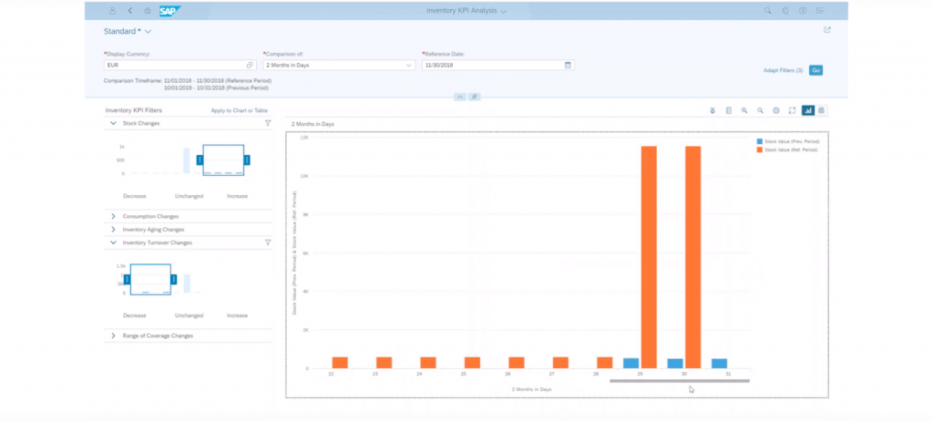Click Stock Value (Prev. Period) legend swatch

coord(759,141)
